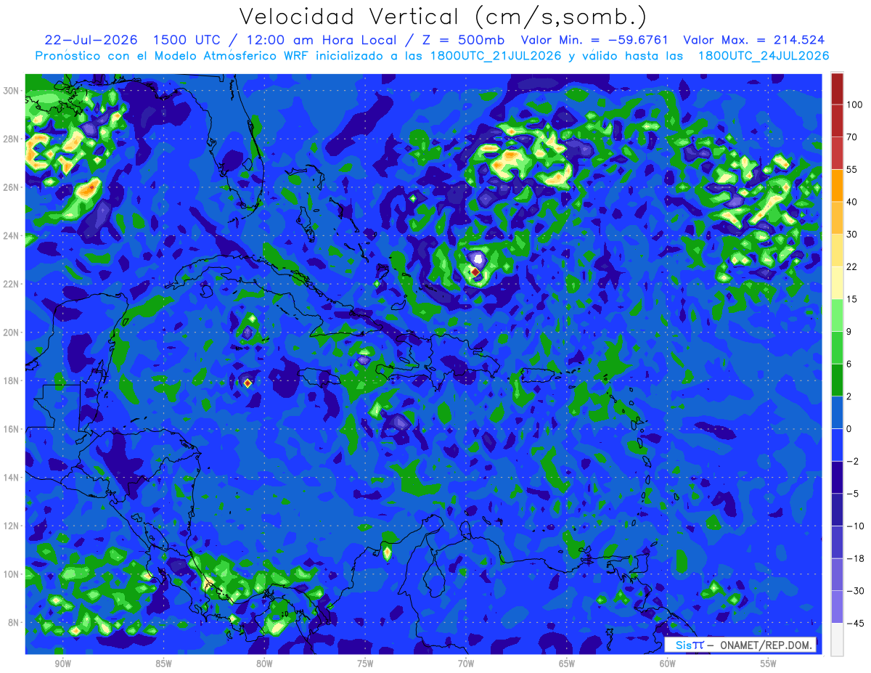The height and width of the screenshot is (673, 871).
Task: Click the '80W' longitude label
Action: point(264,664)
